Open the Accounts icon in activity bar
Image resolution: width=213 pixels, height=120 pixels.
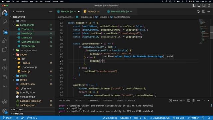5,102
